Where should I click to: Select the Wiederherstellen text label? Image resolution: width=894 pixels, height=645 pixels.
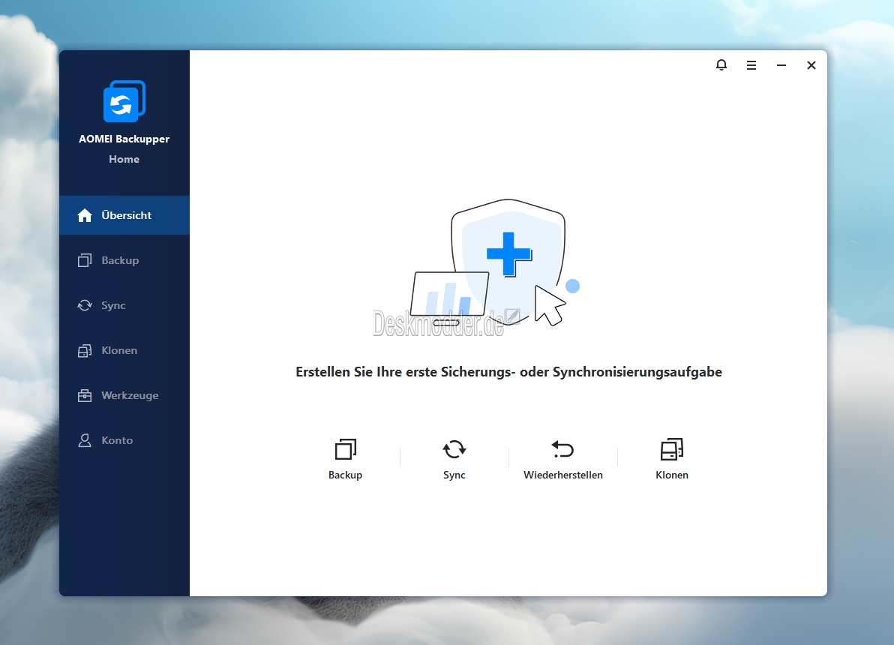[x=563, y=475]
